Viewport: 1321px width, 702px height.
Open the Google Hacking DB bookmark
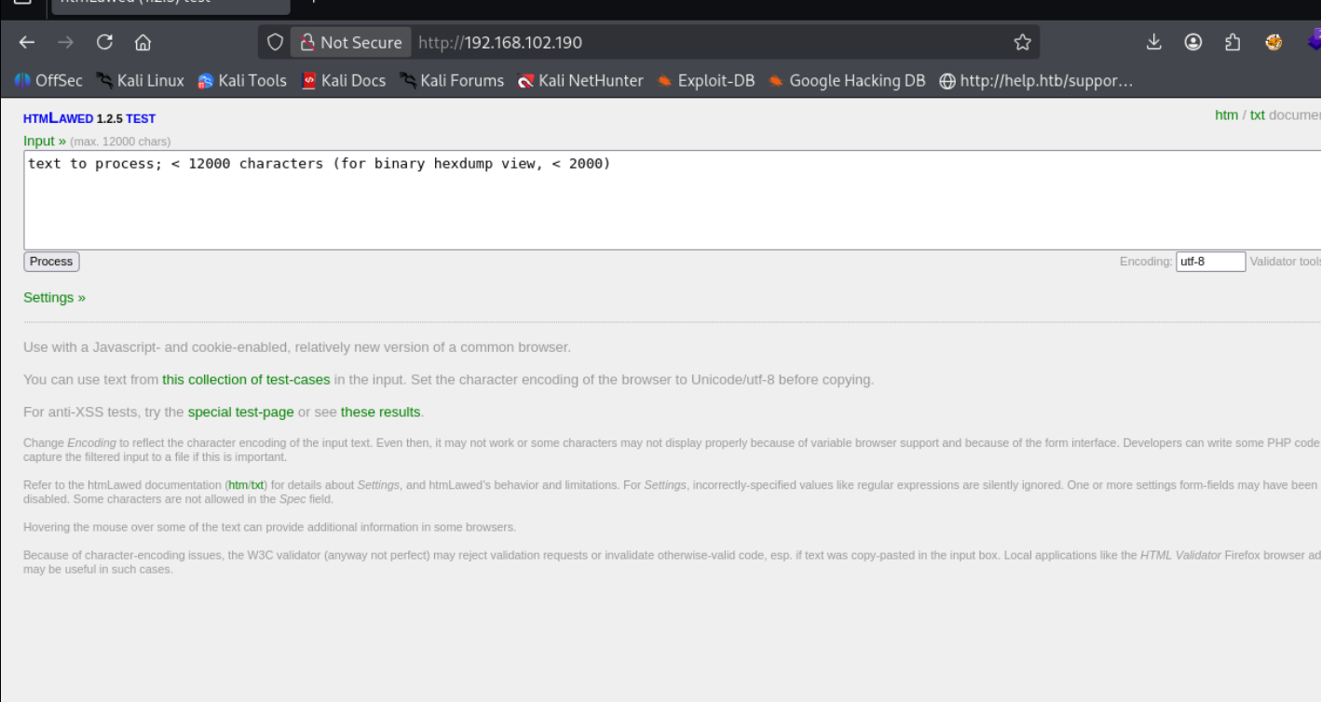[x=846, y=81]
